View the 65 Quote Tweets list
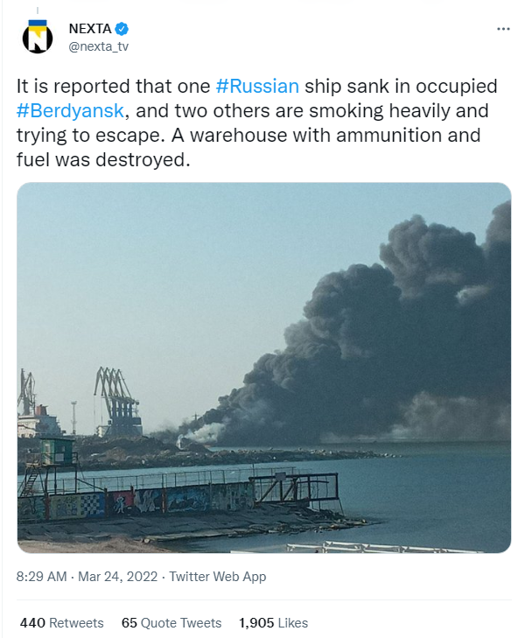The height and width of the screenshot is (638, 525). pyautogui.click(x=171, y=623)
